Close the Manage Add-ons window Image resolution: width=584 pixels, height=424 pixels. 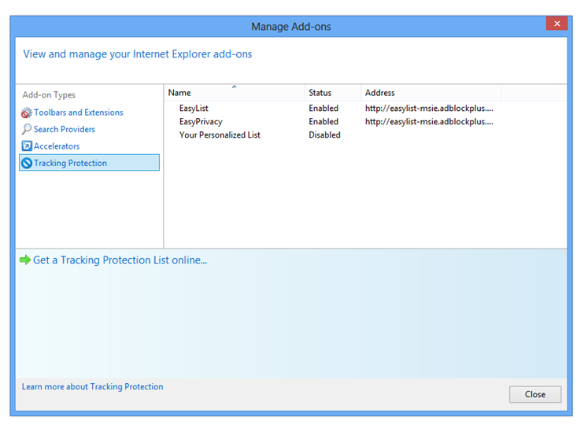click(x=556, y=24)
